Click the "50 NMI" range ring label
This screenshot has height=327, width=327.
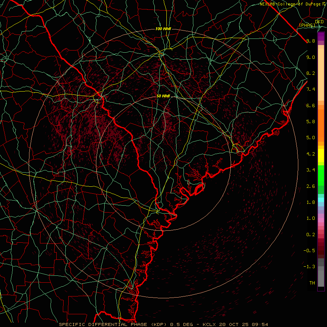163,96
